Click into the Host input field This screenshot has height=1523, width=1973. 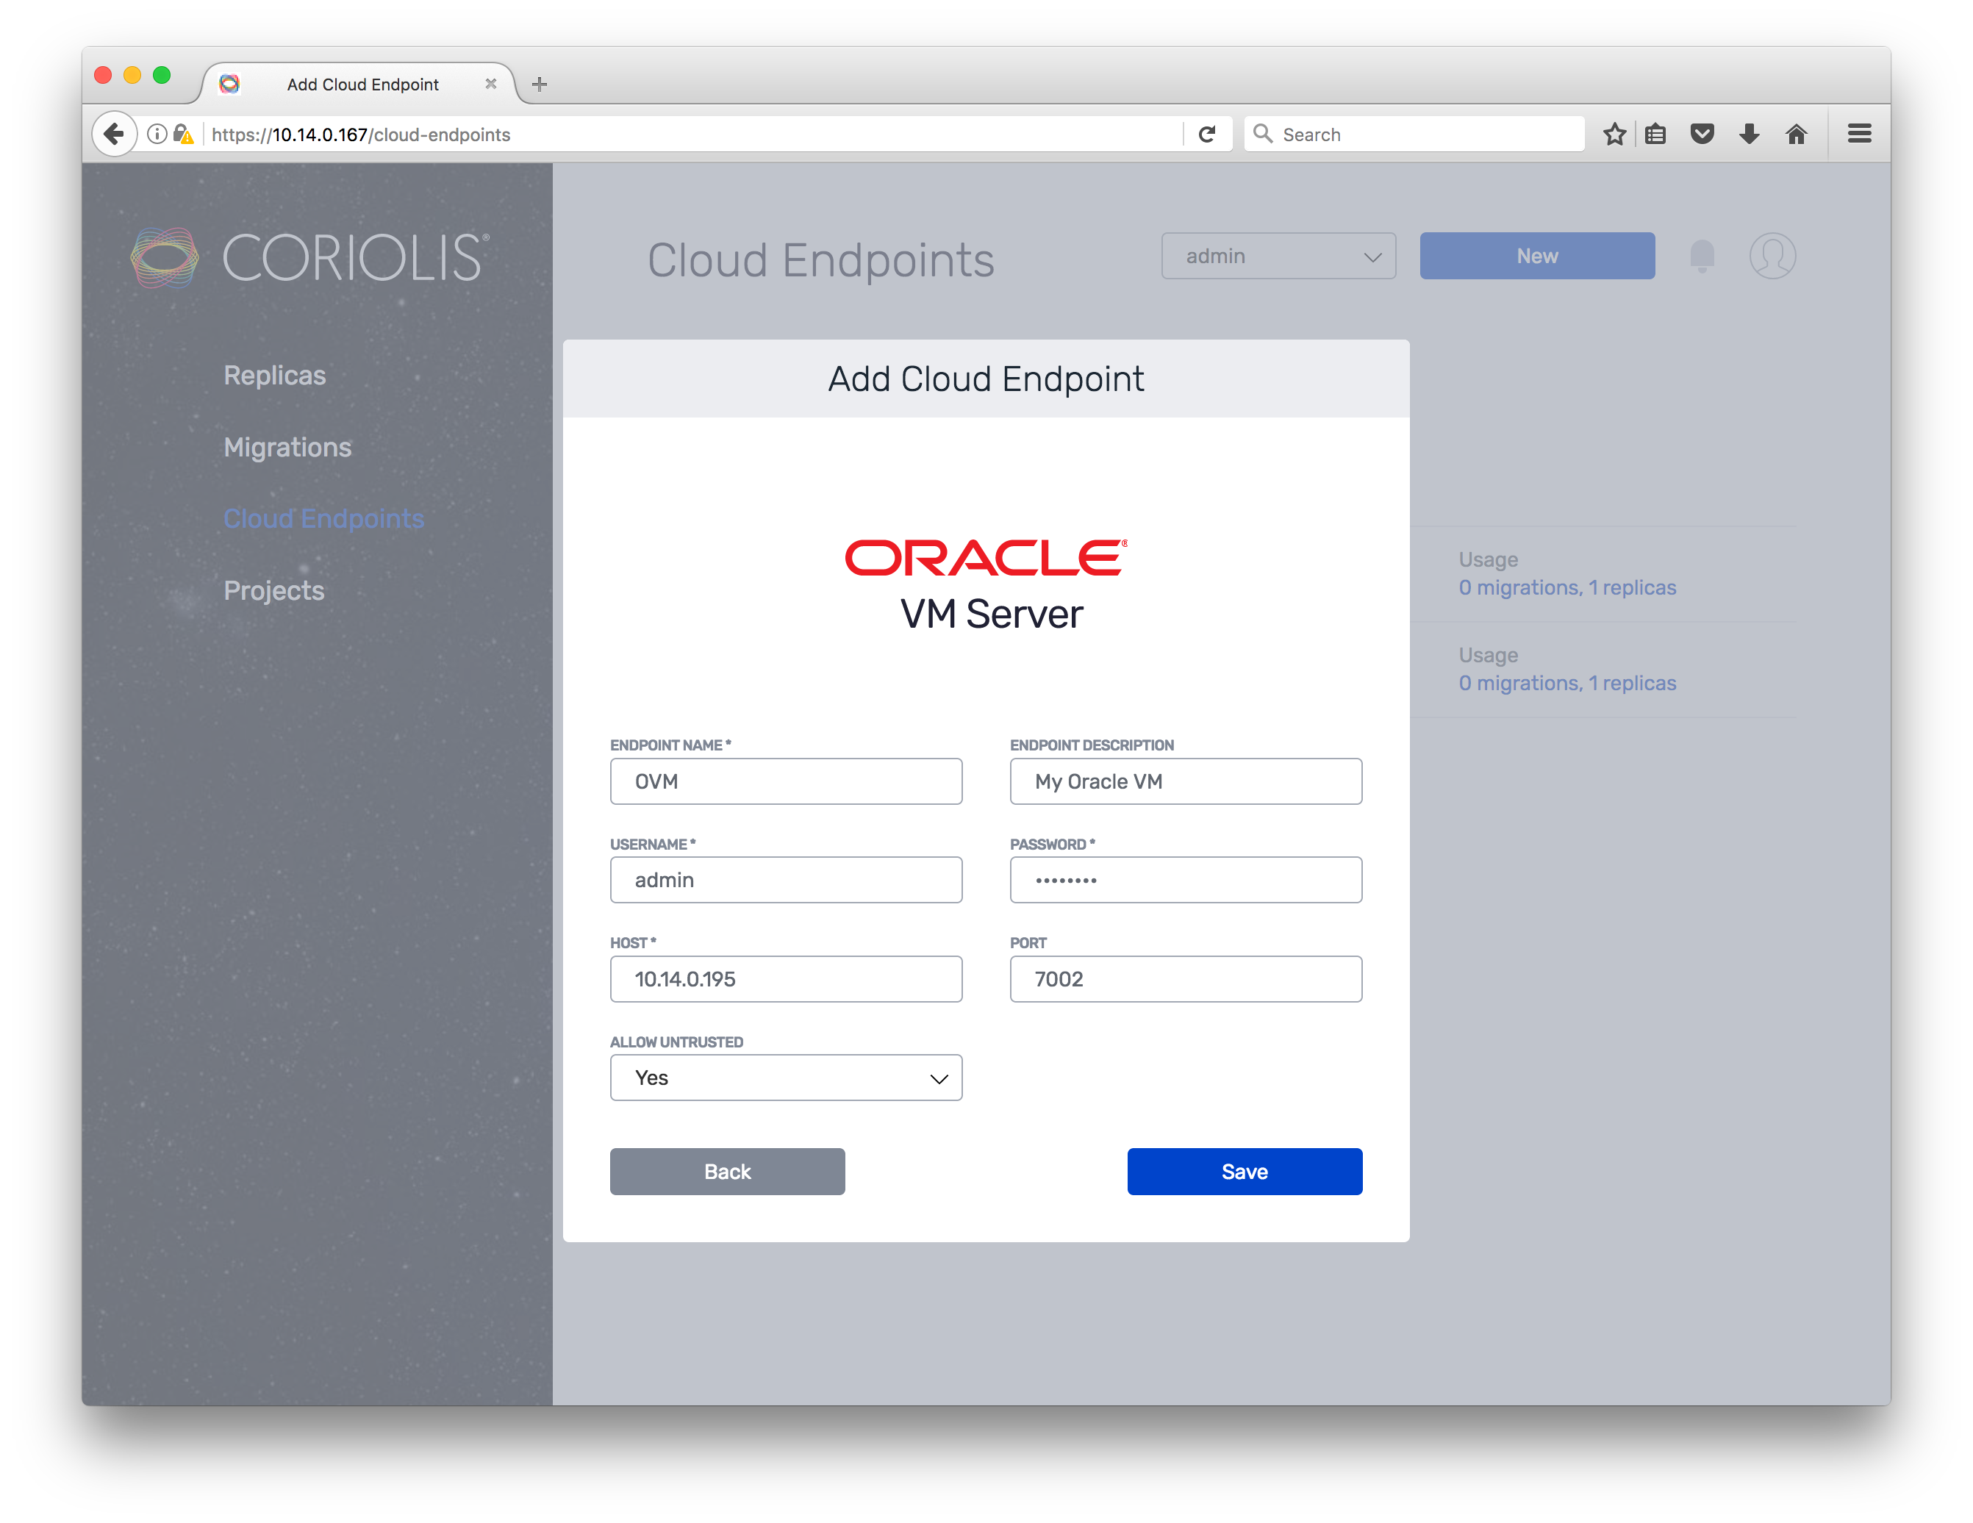786,979
